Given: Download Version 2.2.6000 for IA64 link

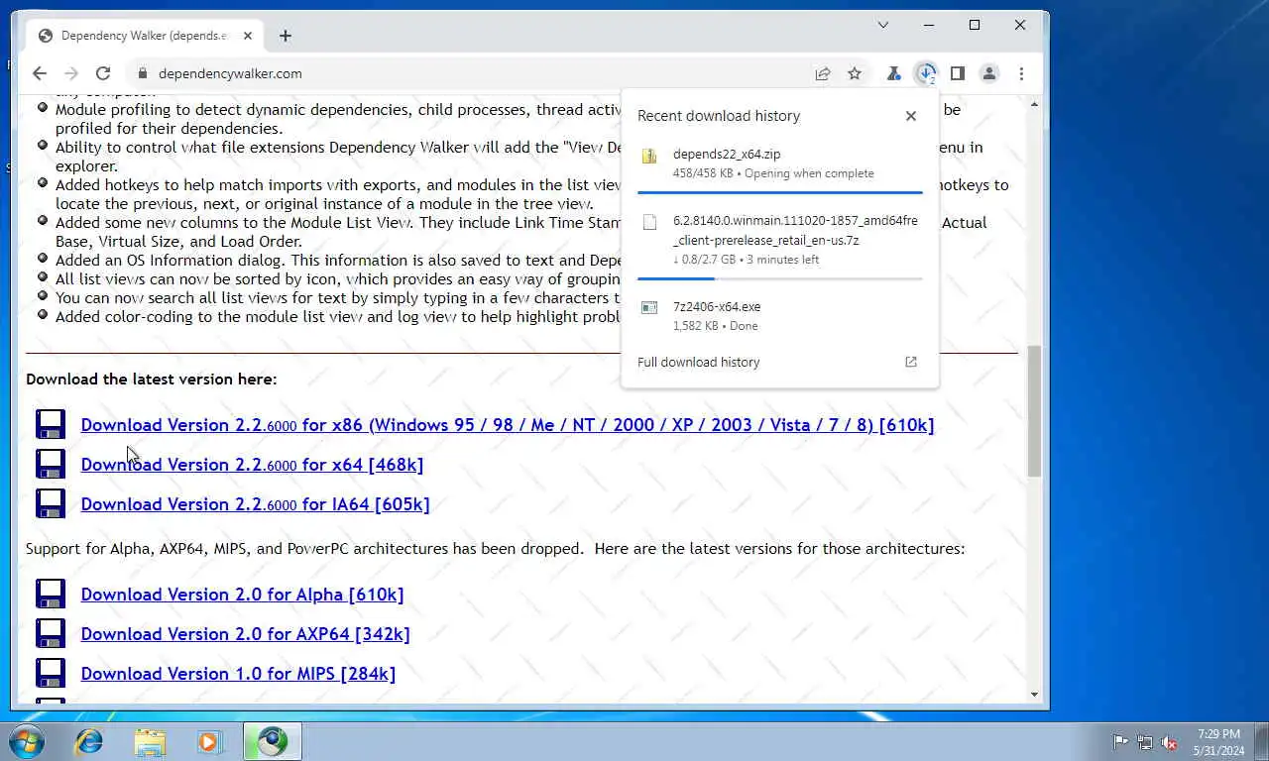Looking at the screenshot, I should tap(255, 504).
